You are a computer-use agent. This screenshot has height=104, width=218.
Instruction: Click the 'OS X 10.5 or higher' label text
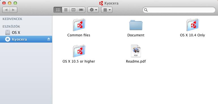pos(79,61)
